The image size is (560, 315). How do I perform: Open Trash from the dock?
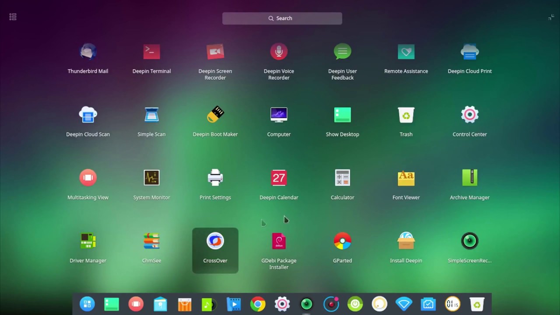click(477, 304)
